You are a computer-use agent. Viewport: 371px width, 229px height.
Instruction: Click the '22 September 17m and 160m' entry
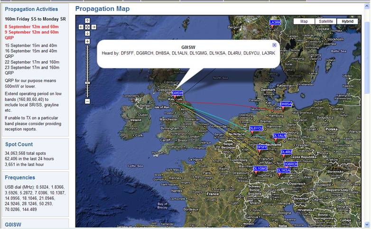32,62
